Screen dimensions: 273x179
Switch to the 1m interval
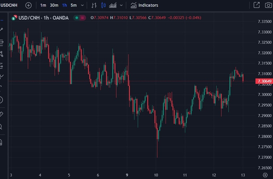(43, 5)
